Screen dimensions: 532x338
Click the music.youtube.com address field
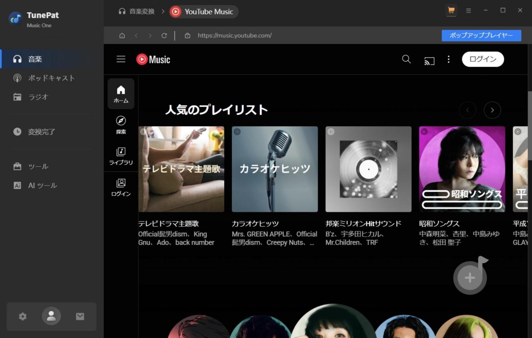pyautogui.click(x=235, y=35)
